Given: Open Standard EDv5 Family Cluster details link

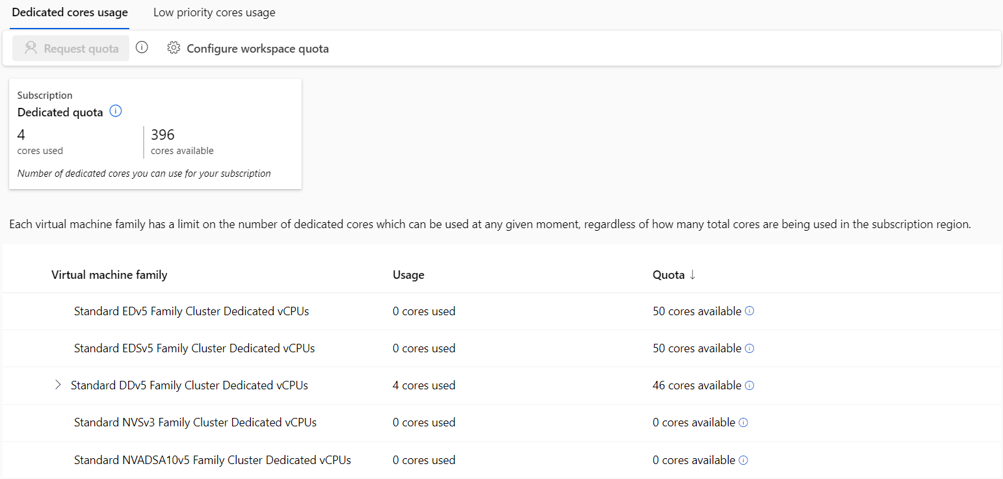Looking at the screenshot, I should (191, 311).
